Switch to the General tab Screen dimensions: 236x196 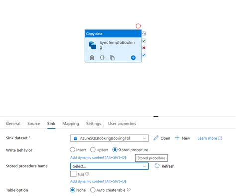[x=13, y=124]
